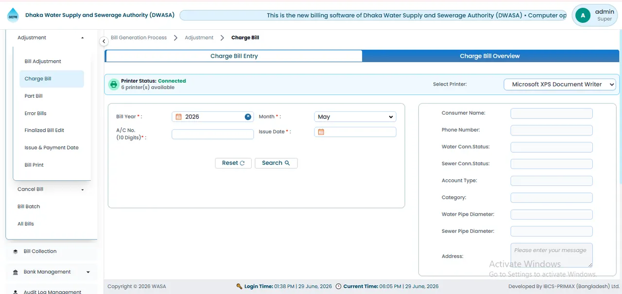The image size is (622, 294).
Task: Click the Current Time clock icon
Action: coord(339,287)
